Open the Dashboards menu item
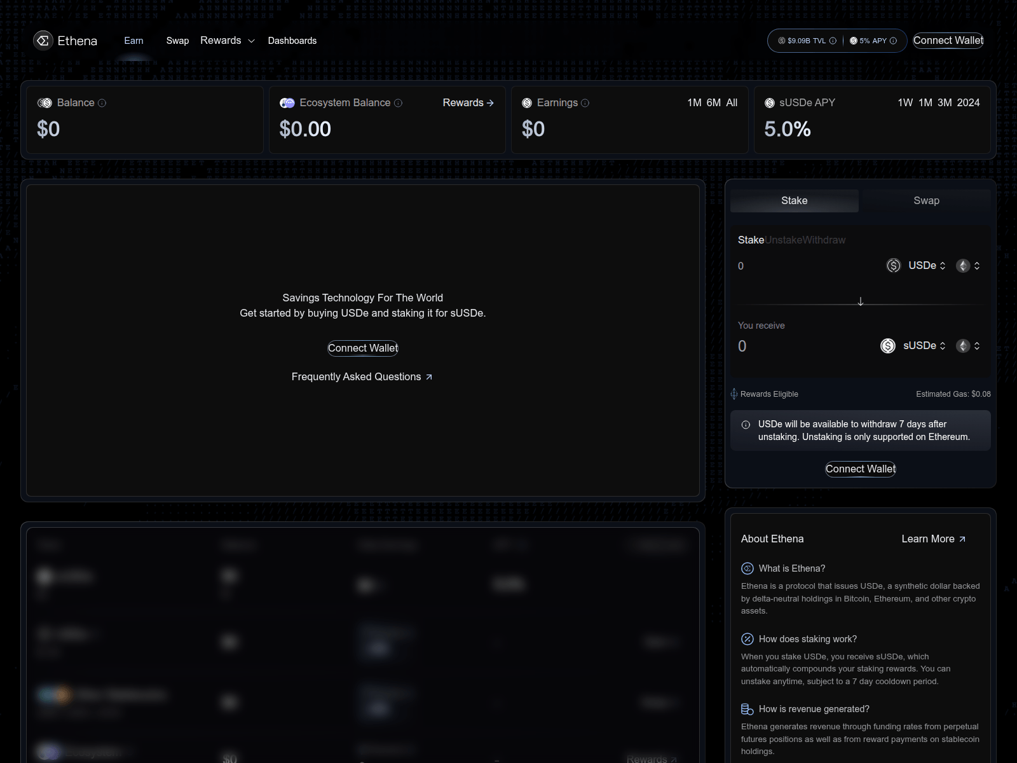 click(x=292, y=40)
